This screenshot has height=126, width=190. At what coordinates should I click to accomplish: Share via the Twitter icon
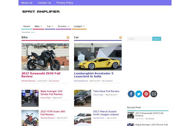[x=139, y=94]
